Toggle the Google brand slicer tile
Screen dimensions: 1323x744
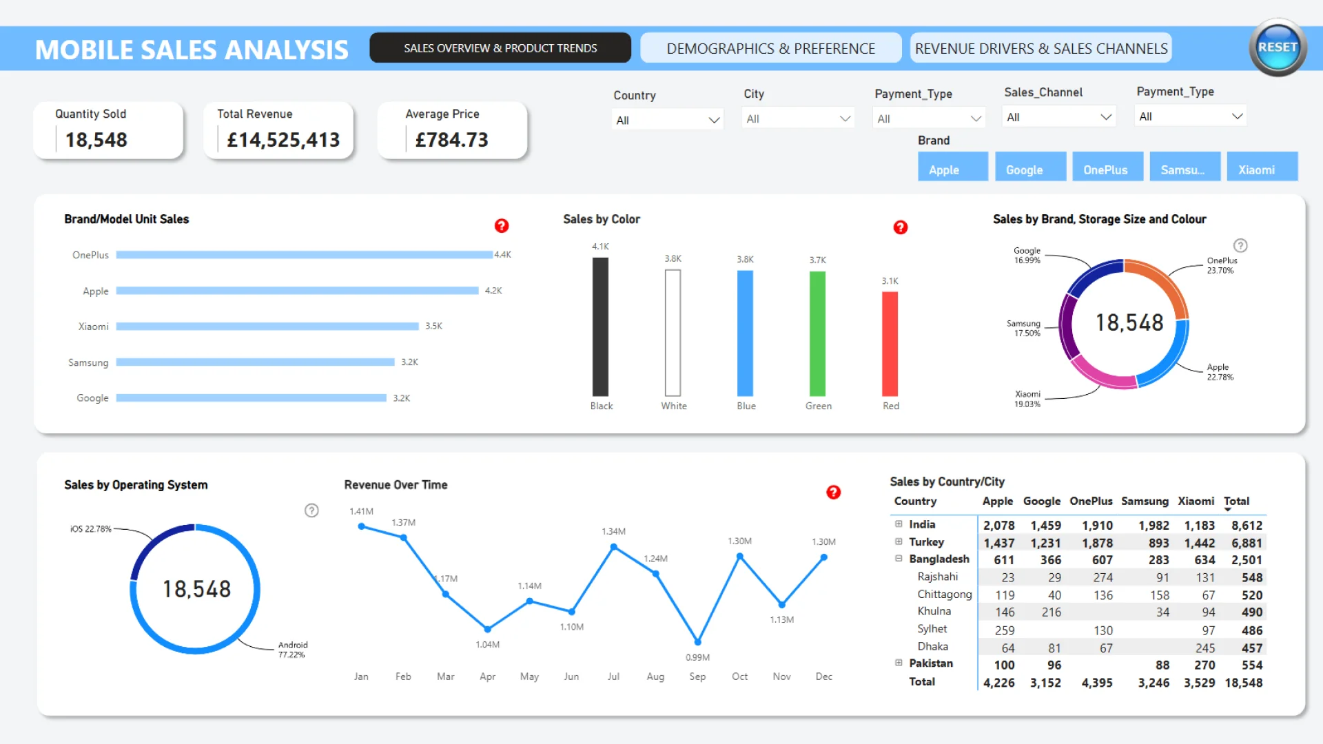tap(1030, 167)
